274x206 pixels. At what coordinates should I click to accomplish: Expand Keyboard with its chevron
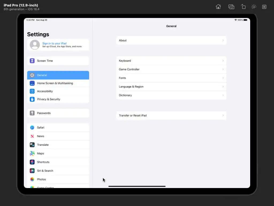[x=223, y=61]
